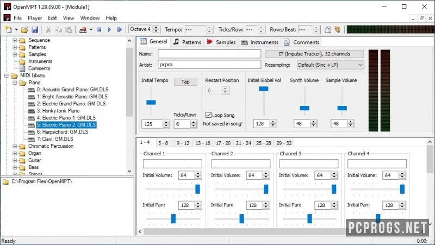Switch to the Patterns tab
This screenshot has width=435, height=245.
[187, 42]
